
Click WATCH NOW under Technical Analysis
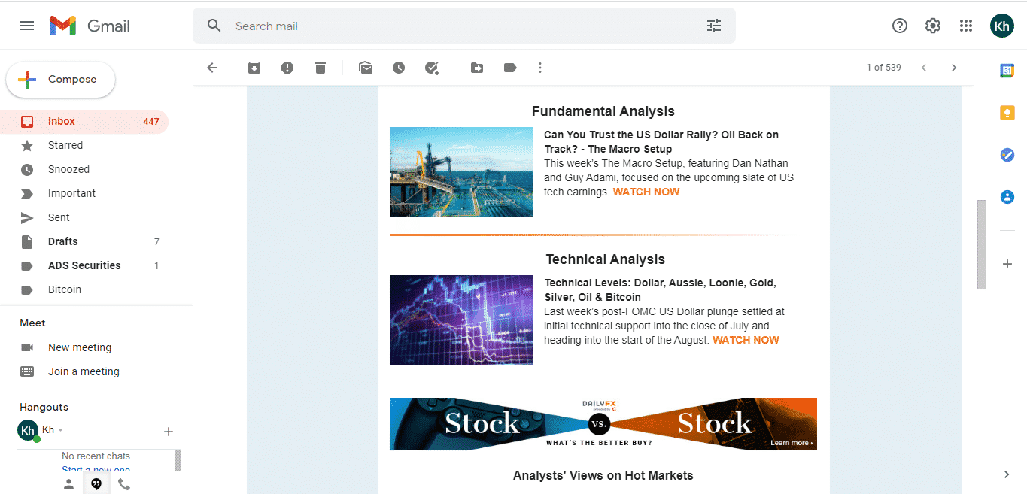746,340
